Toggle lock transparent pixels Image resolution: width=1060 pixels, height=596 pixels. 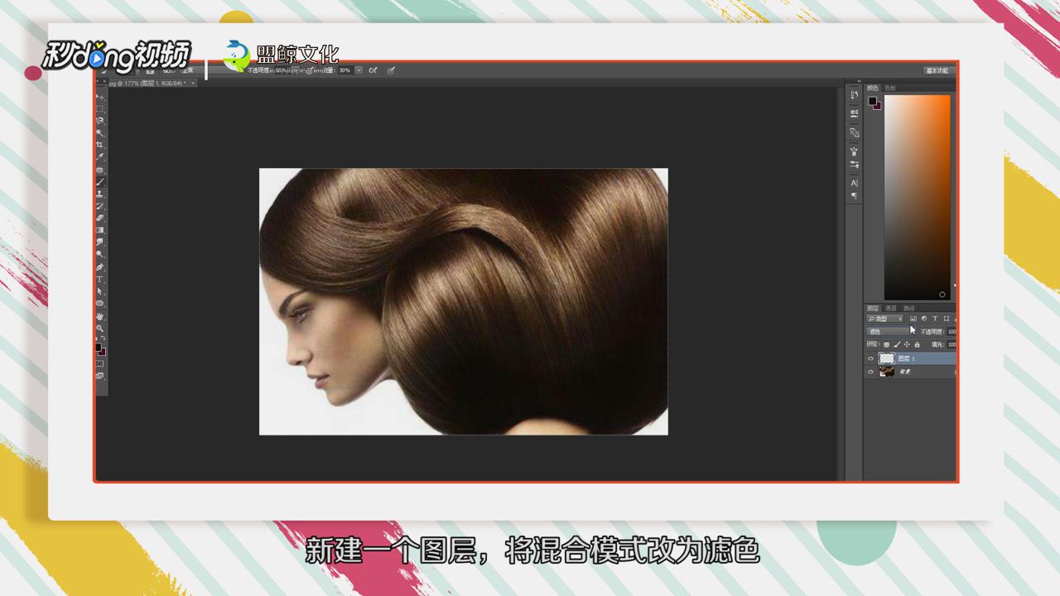(886, 344)
